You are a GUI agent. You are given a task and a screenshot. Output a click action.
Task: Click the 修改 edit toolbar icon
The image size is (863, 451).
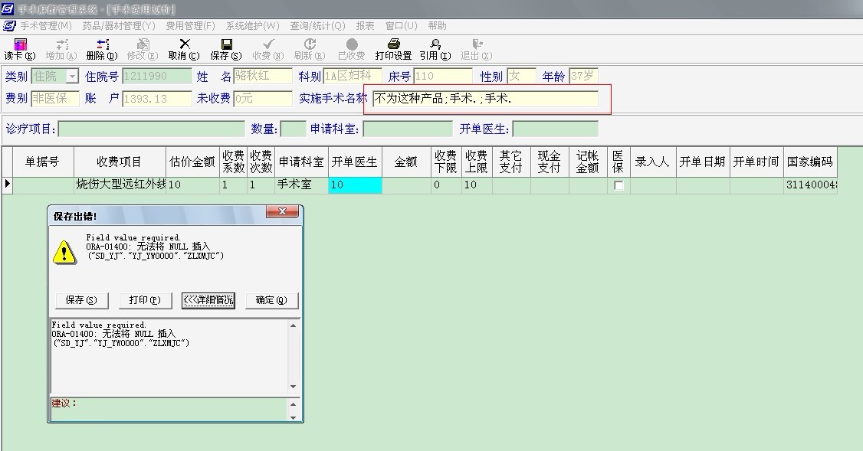click(x=143, y=44)
